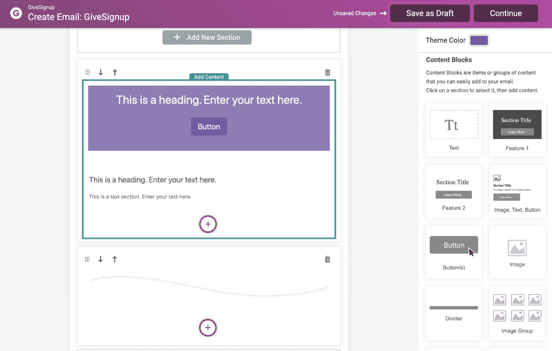The image size is (552, 351).
Task: Select the Text content block
Action: click(x=454, y=130)
